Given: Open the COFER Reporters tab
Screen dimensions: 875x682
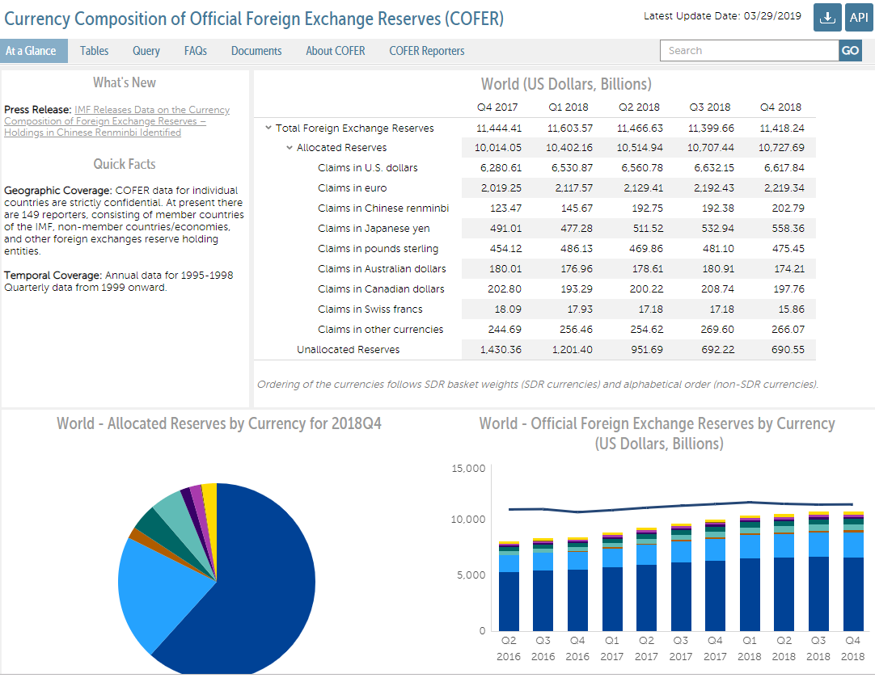Looking at the screenshot, I should point(426,51).
